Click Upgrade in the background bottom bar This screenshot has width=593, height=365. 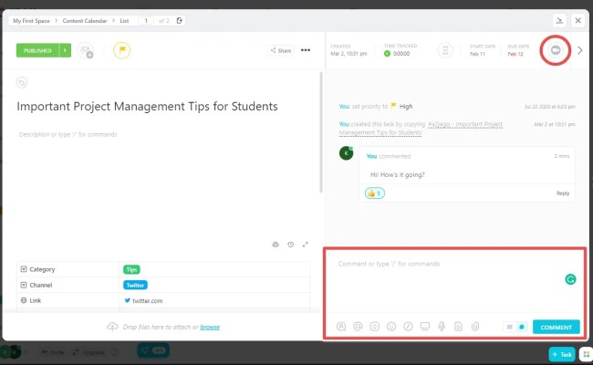coord(88,352)
